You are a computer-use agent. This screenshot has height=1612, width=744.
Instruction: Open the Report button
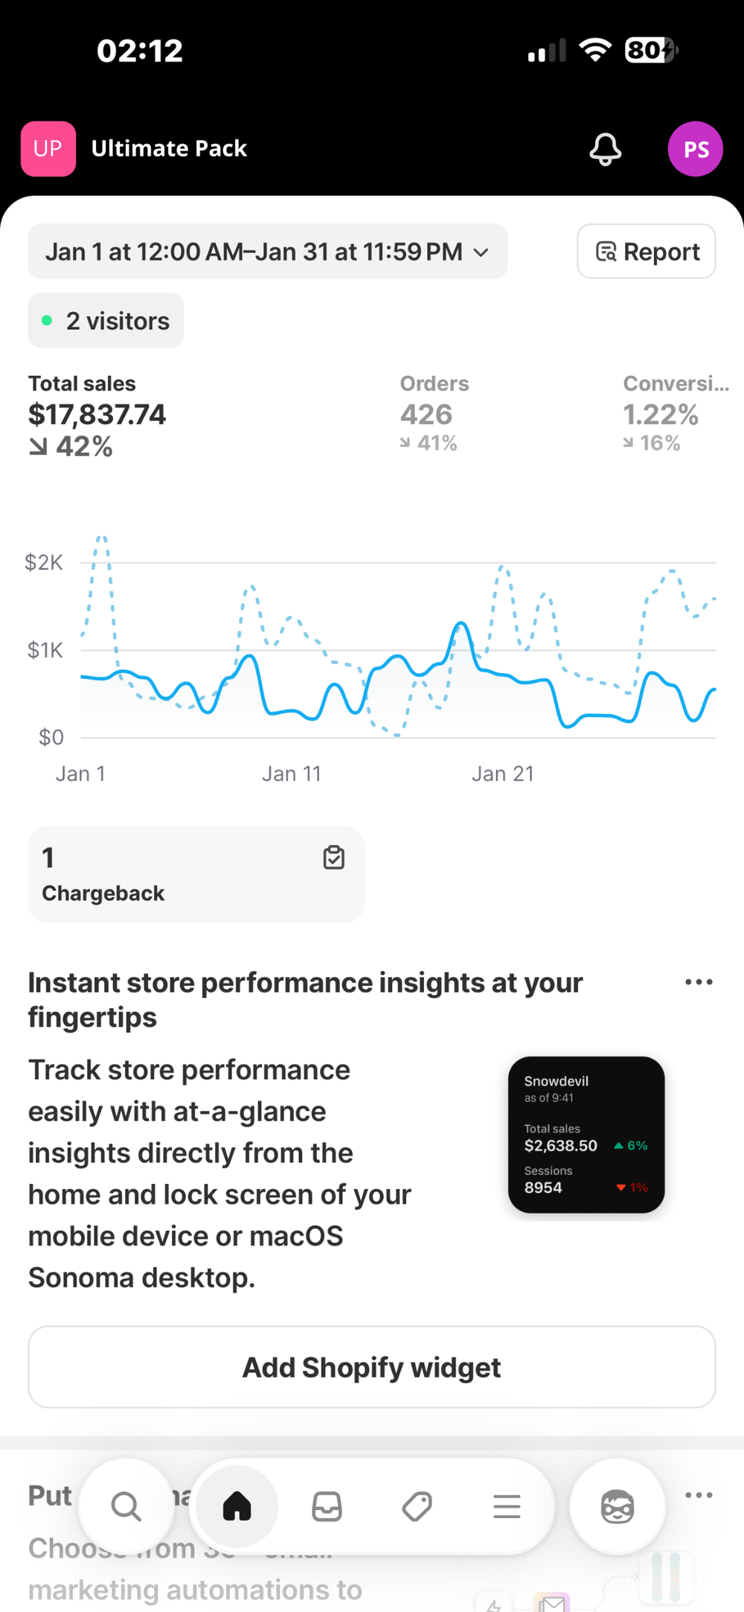pyautogui.click(x=647, y=252)
